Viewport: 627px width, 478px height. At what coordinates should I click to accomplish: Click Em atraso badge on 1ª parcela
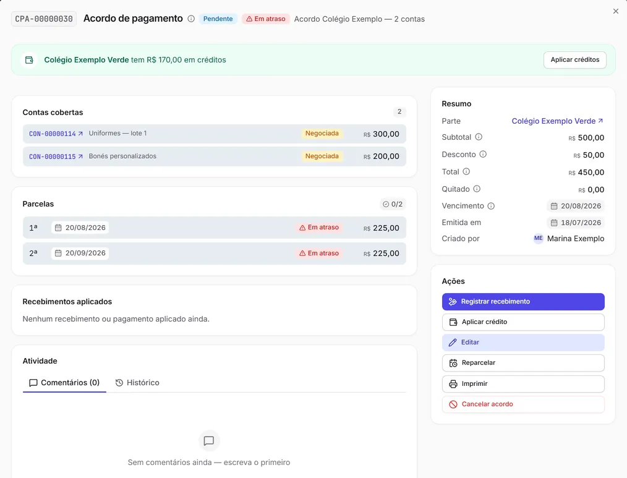[319, 228]
